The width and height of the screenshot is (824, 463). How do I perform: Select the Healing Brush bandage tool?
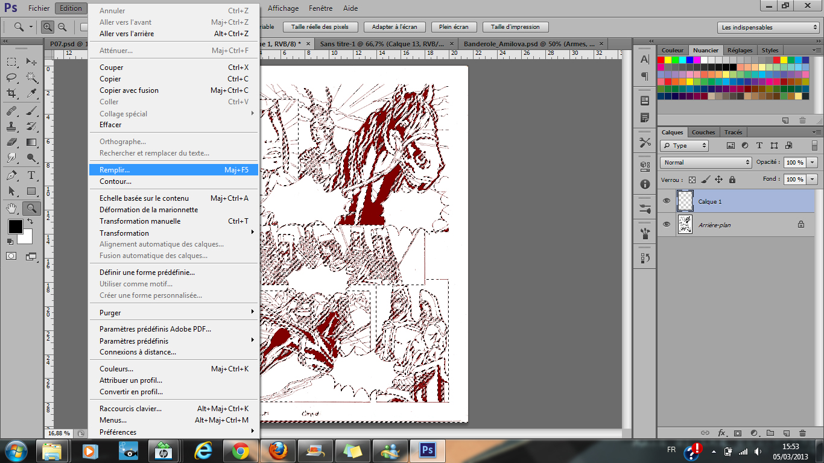coord(11,111)
